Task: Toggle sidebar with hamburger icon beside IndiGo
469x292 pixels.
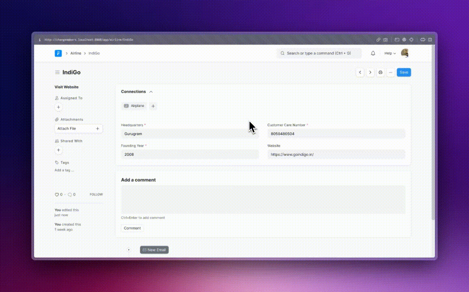Action: 58,72
